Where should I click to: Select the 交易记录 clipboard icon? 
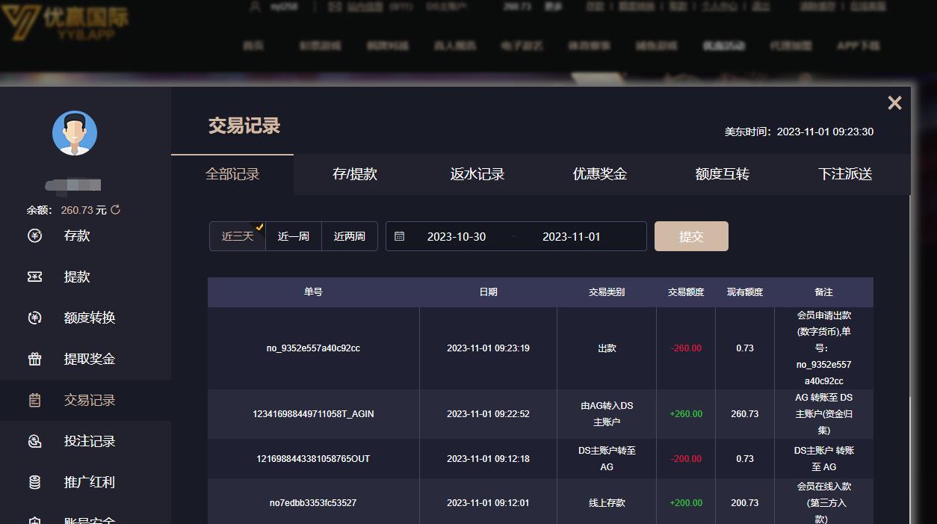coord(35,400)
